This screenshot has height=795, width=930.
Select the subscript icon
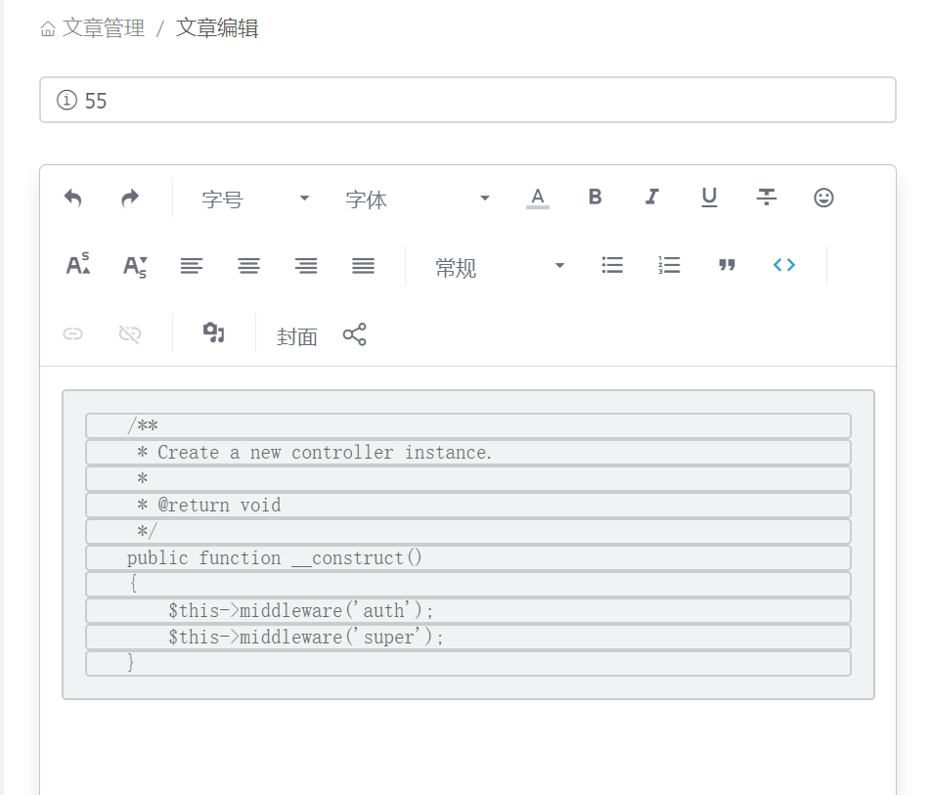[135, 264]
